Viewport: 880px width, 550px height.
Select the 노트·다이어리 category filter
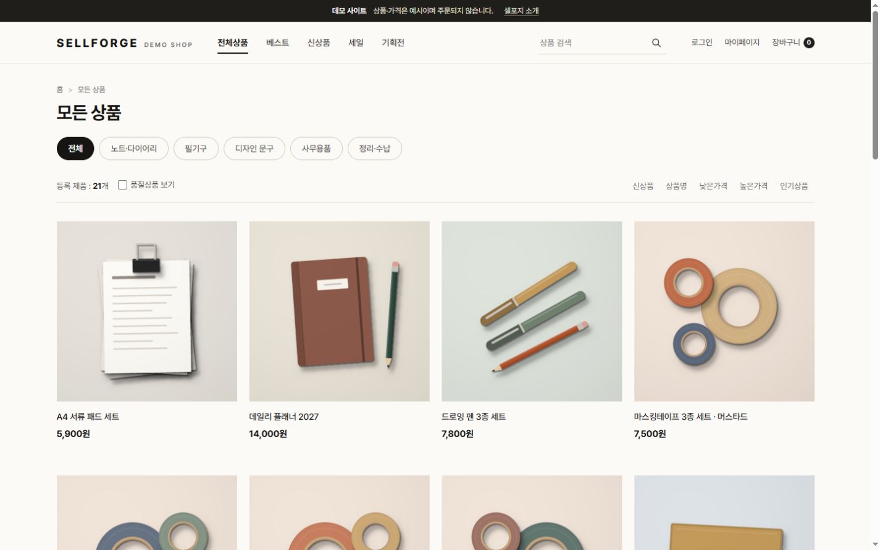[133, 148]
